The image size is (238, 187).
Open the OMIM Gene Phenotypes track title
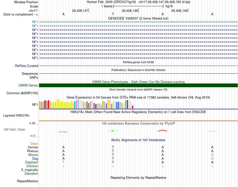point(139,82)
